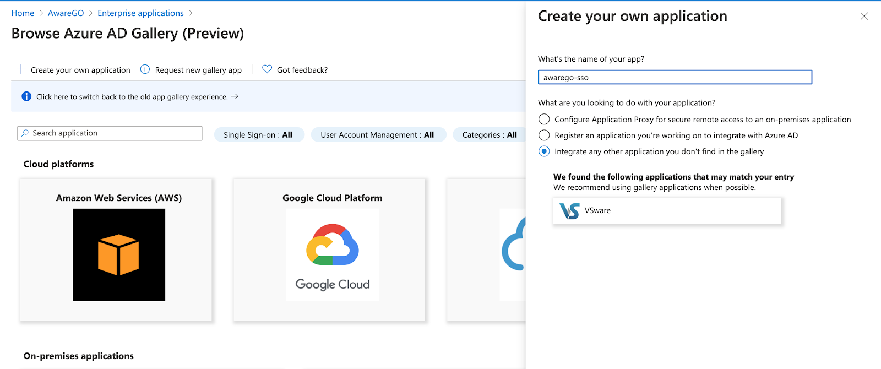This screenshot has height=369, width=881.
Task: Click the info icon beside Request new gallery app
Action: pyautogui.click(x=145, y=69)
